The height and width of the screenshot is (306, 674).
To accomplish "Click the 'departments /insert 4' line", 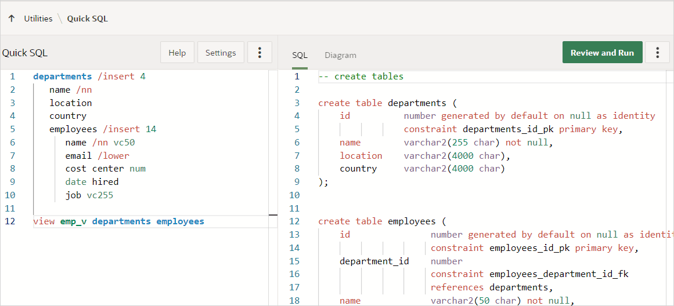I will point(89,76).
